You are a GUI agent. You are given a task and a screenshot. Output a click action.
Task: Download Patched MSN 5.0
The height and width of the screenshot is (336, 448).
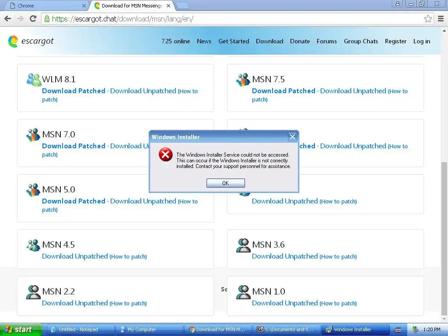73,201
